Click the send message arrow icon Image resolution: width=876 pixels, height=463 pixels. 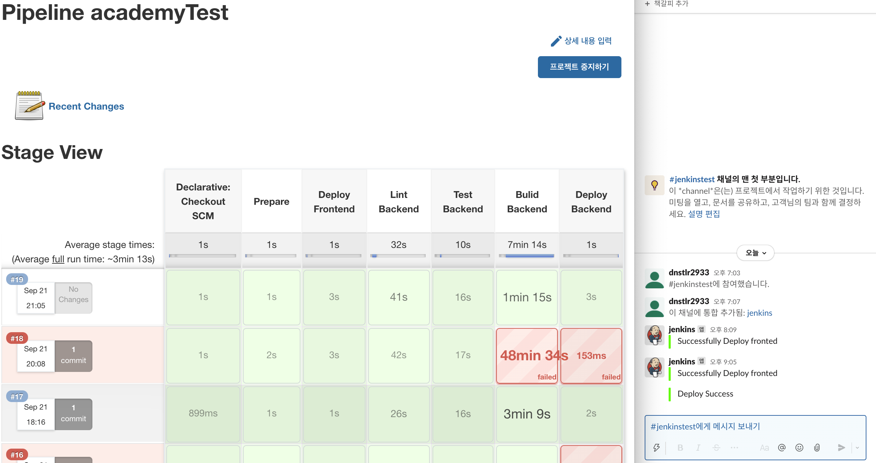pos(841,448)
